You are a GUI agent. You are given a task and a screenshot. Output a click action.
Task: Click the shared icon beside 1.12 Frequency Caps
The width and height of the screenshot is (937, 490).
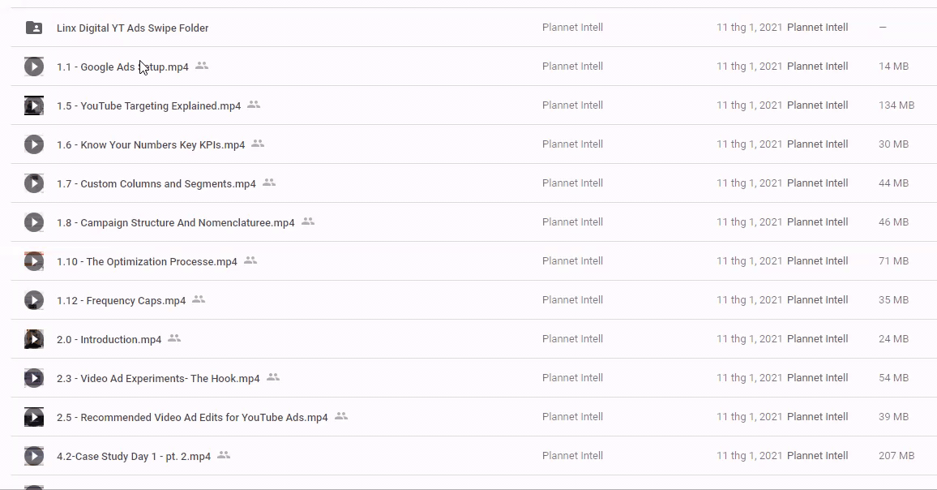point(199,300)
